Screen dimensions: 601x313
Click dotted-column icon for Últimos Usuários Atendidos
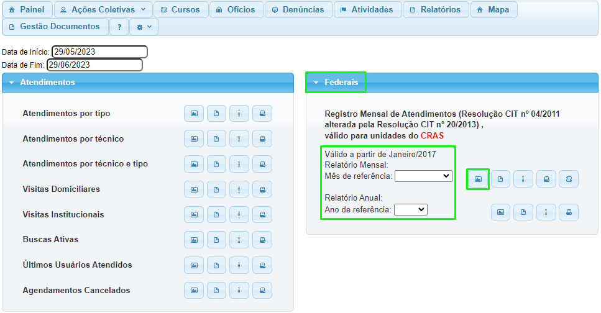click(239, 265)
